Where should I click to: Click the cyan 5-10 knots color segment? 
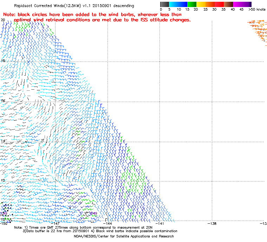(x=174, y=4)
